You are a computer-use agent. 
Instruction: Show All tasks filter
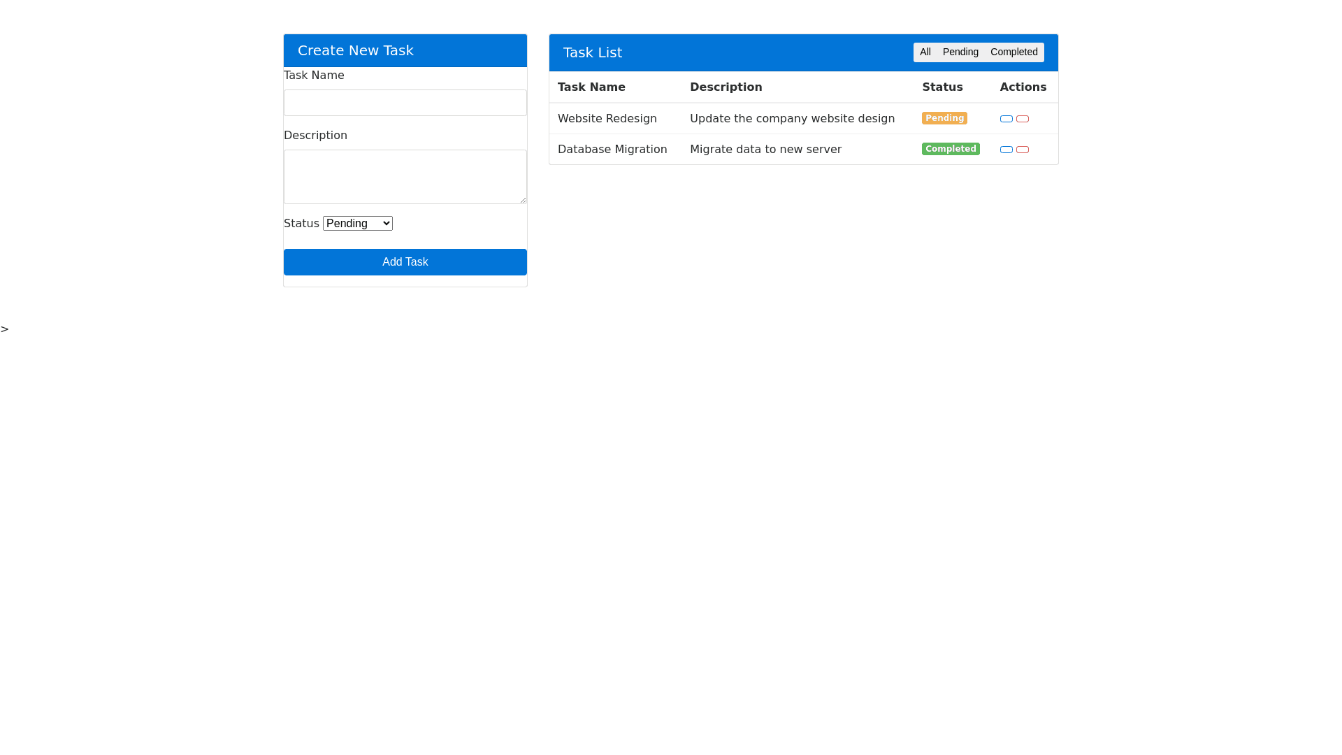(x=925, y=52)
